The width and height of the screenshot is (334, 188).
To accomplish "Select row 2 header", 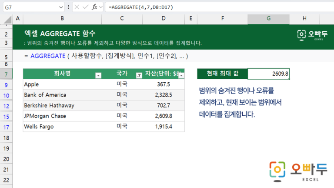I will (6, 34).
